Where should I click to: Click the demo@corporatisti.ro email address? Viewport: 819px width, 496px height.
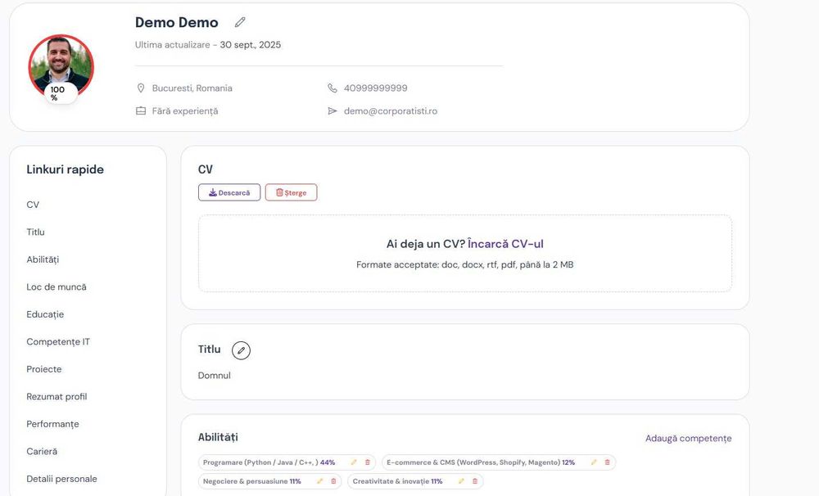[390, 111]
